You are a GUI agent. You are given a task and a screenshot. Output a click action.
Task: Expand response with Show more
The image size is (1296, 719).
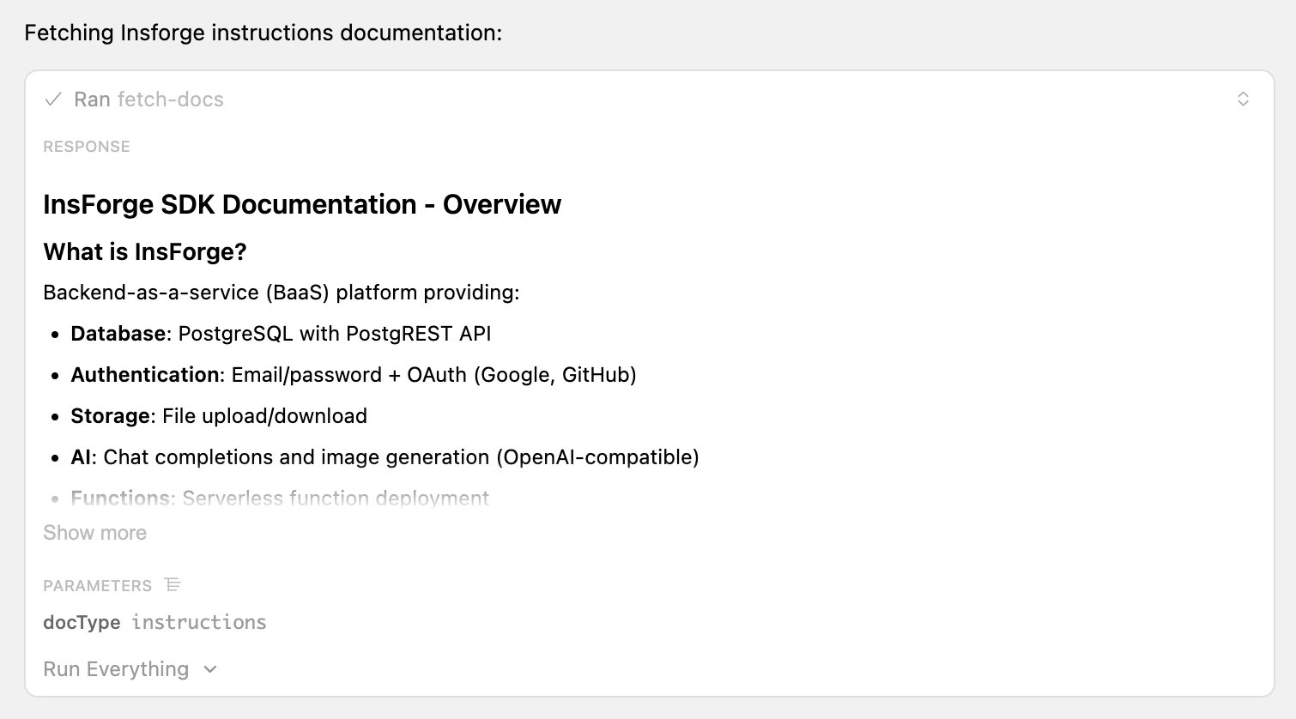tap(95, 533)
